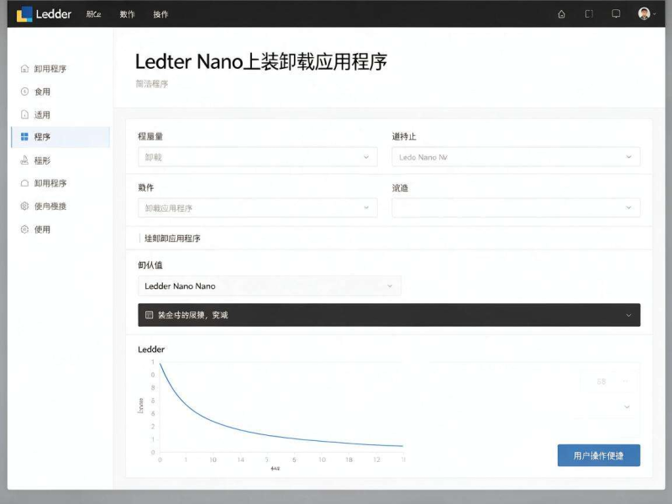The image size is (672, 504).
Task: Toggle the checkbox in the dark bar
Action: (x=150, y=315)
